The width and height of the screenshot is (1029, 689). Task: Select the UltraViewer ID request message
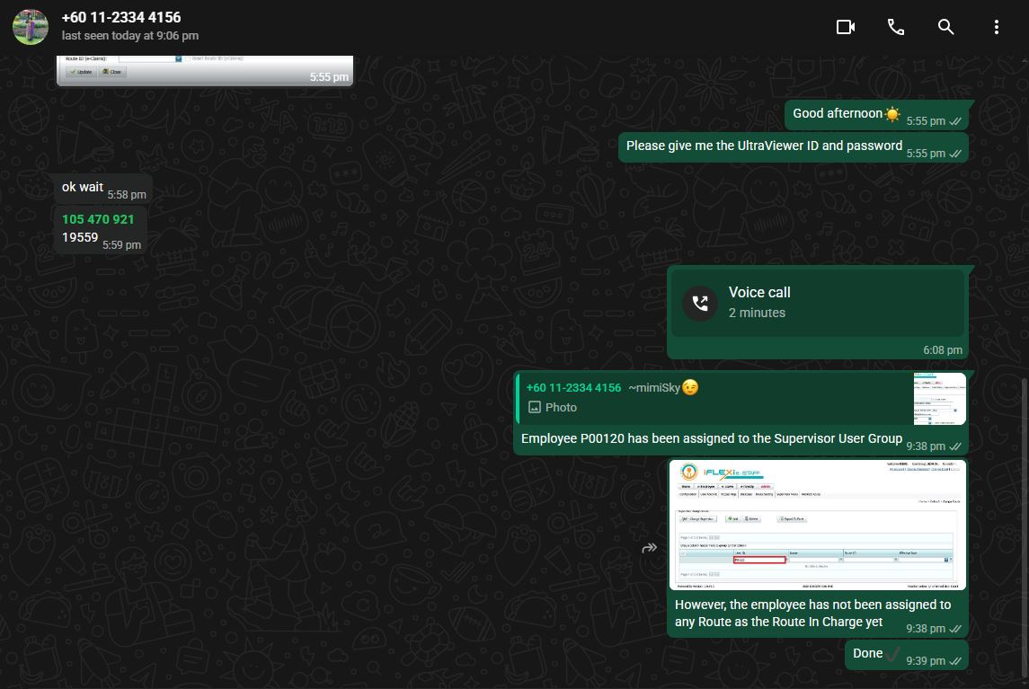(x=793, y=147)
